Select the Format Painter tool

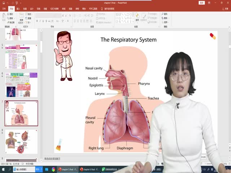11,22
